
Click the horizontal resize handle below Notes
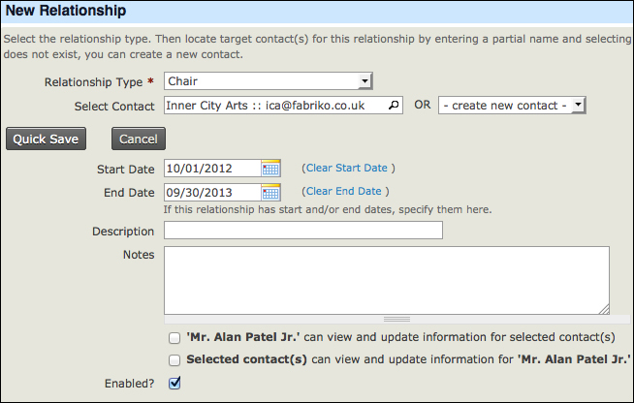tap(396, 320)
